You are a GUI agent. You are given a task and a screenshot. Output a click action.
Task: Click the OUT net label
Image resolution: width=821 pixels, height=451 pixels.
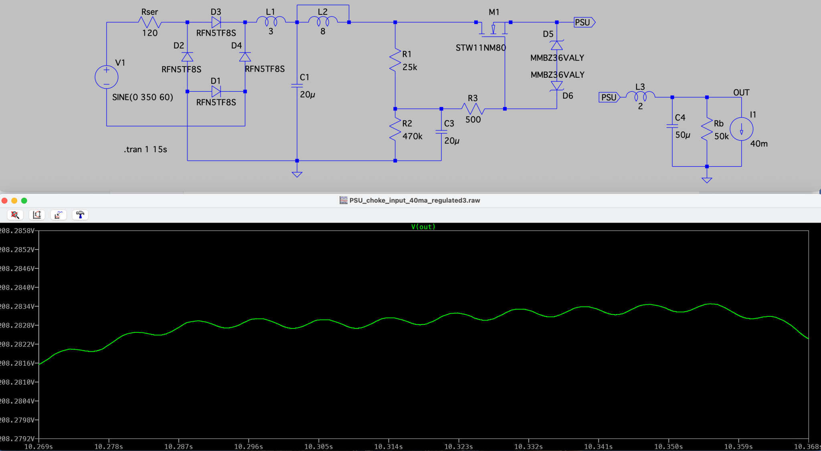(x=741, y=93)
